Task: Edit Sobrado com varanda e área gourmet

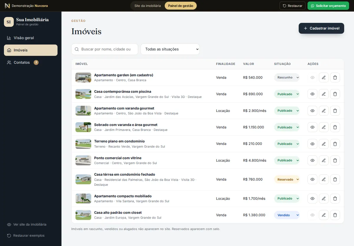Action: click(324, 127)
